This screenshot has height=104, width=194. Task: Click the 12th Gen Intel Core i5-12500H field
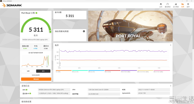click(104, 90)
